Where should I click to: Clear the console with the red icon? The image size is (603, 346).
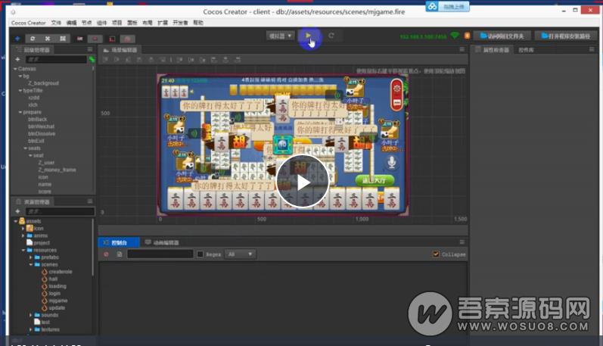106,254
